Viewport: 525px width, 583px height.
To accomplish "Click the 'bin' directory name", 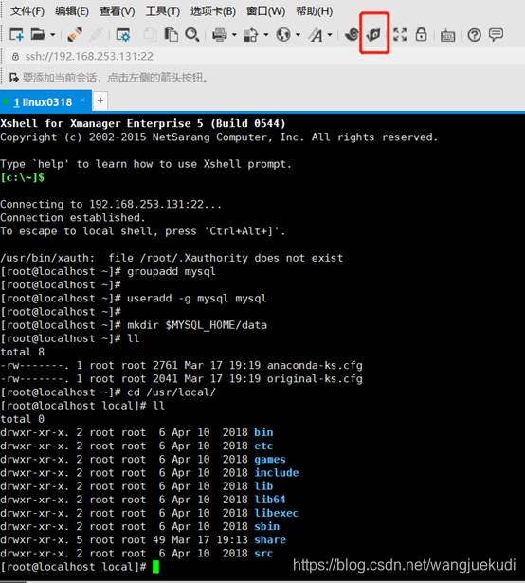I will click(x=263, y=432).
